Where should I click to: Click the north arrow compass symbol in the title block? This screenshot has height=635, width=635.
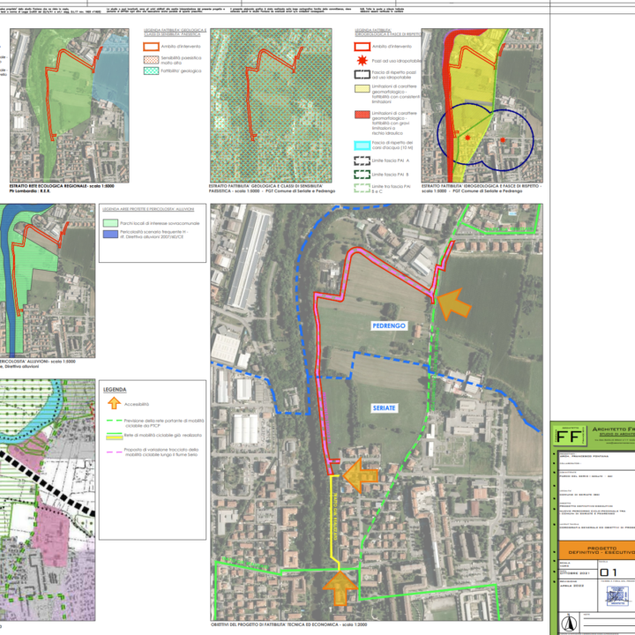(569, 622)
